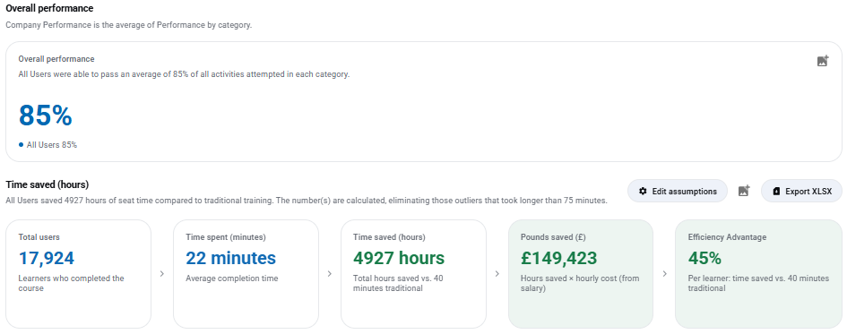Click the gear icon in Edit assumptions
Screen dimensions: 847x334
643,192
